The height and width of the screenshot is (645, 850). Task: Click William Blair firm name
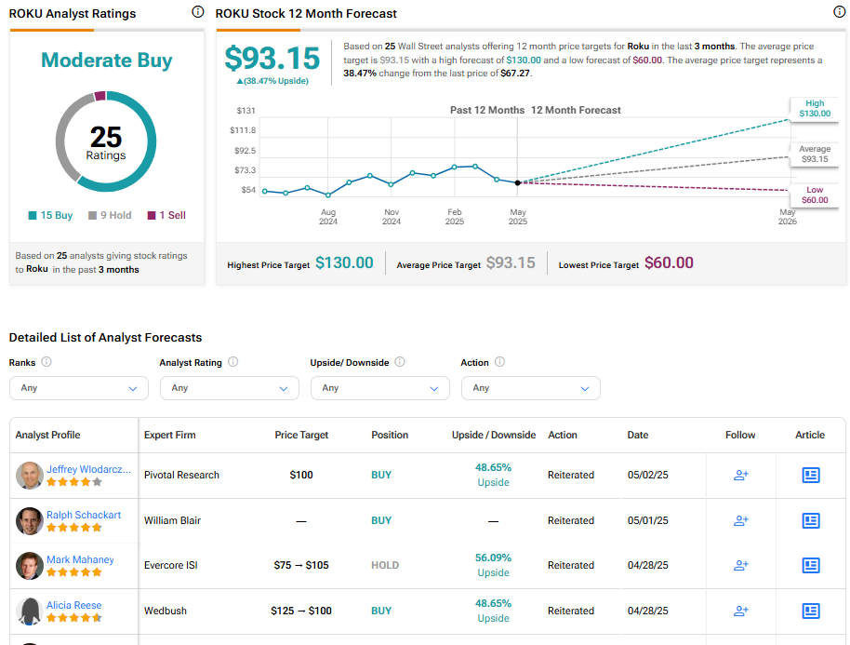pos(172,521)
